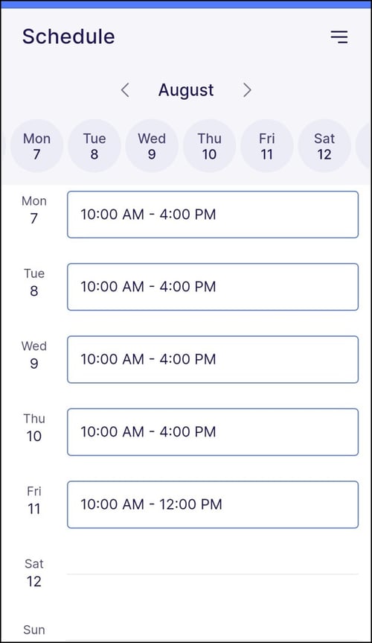372x643 pixels.
Task: Tap Fri 11 day circle
Action: coord(266,146)
